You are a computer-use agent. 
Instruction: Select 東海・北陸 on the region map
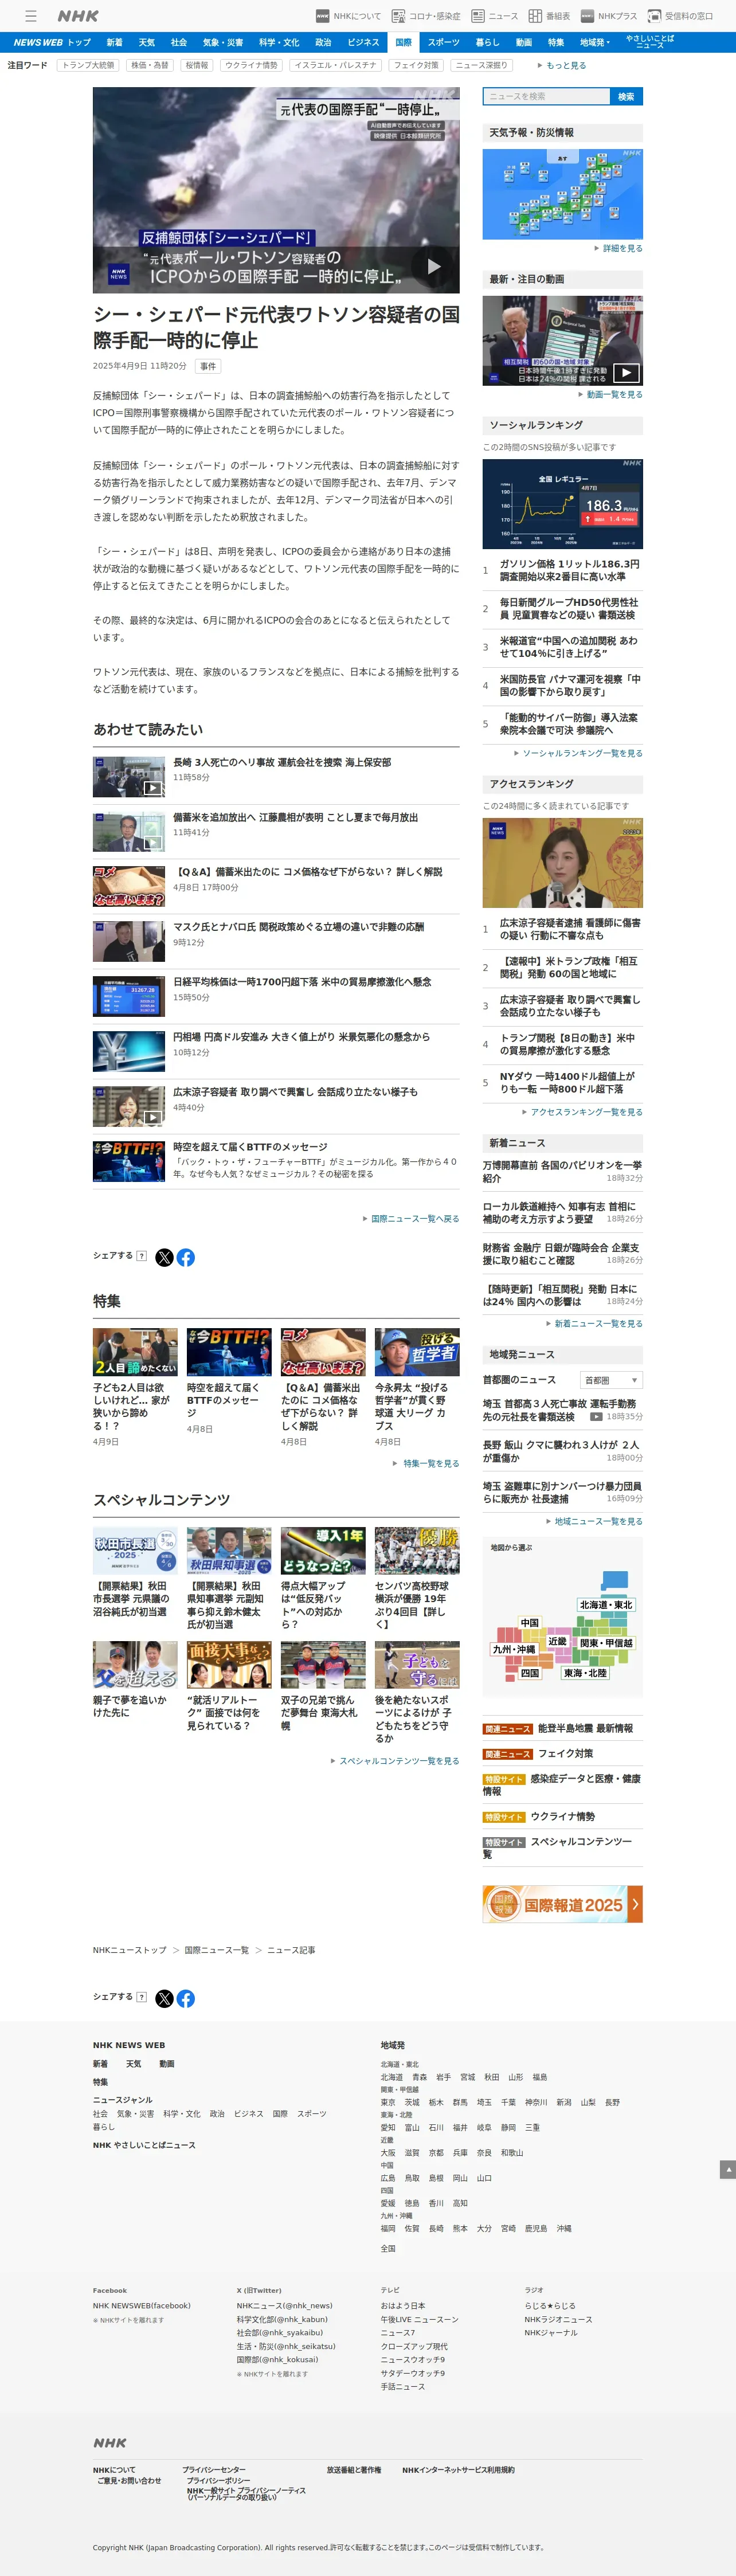coord(585,1673)
